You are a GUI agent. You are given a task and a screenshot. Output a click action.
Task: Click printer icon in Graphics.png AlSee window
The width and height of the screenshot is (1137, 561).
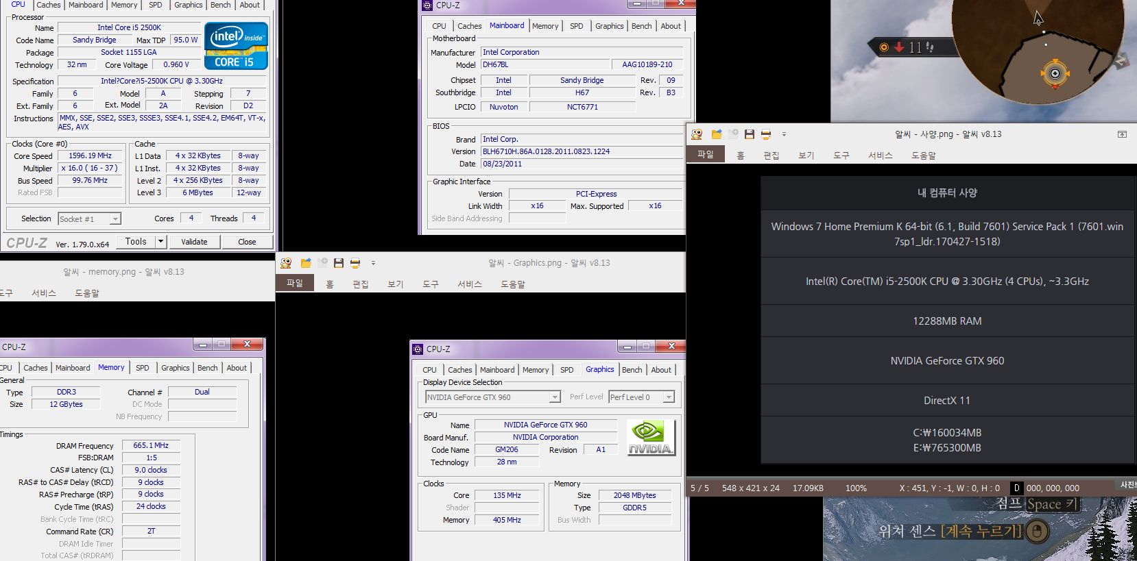coord(355,263)
